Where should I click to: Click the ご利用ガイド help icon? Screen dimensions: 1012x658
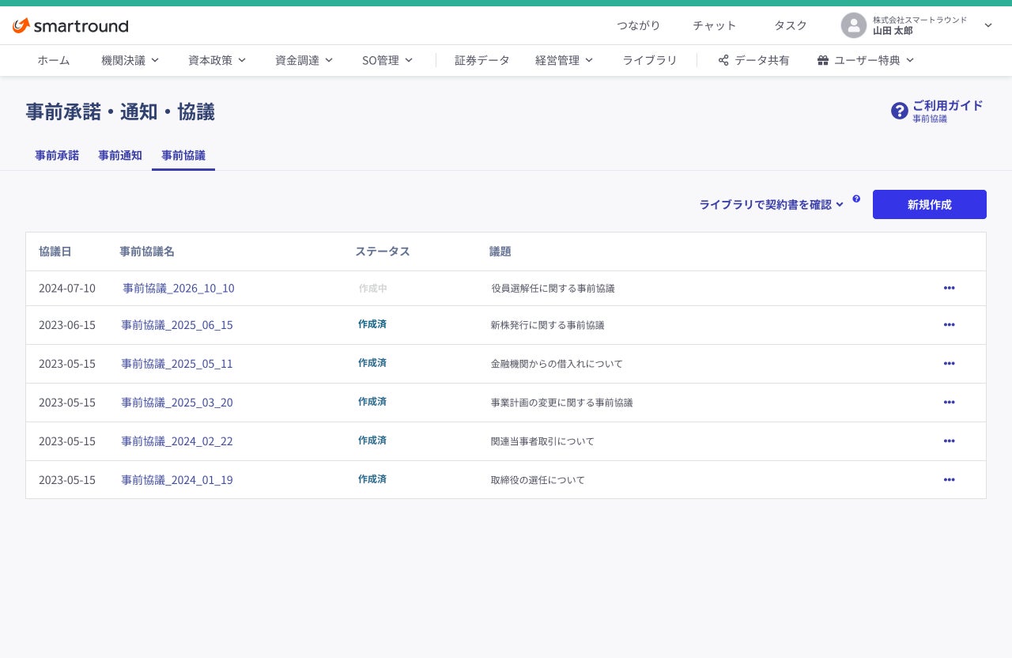pyautogui.click(x=899, y=112)
